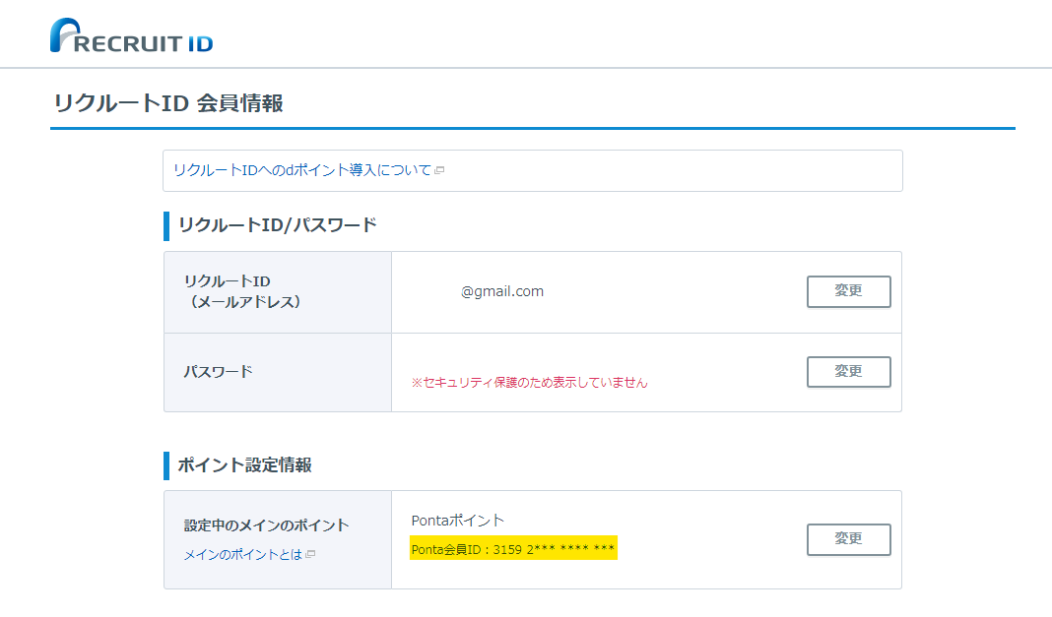Open the dポイント導入について link

302,170
